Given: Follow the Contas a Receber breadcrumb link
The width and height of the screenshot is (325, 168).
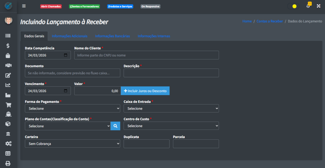Looking at the screenshot, I should (269, 21).
